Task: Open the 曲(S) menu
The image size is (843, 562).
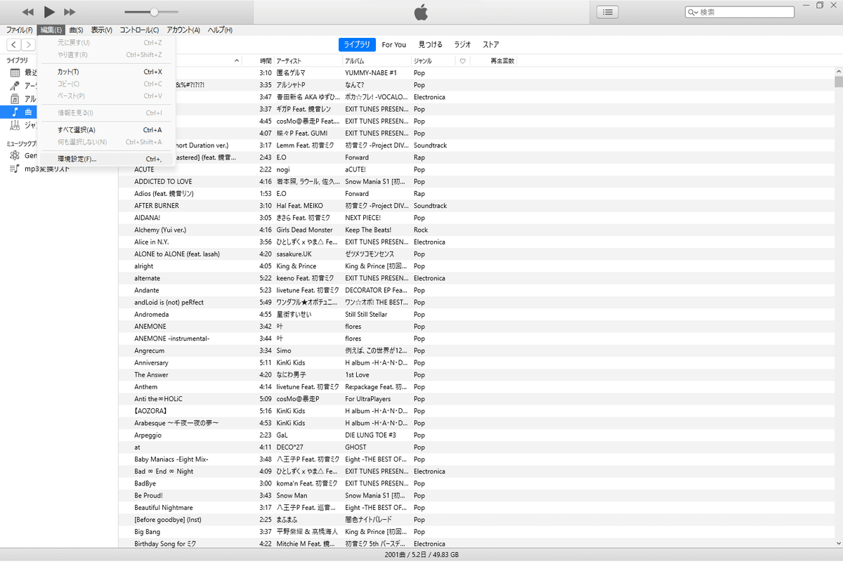Action: (76, 30)
